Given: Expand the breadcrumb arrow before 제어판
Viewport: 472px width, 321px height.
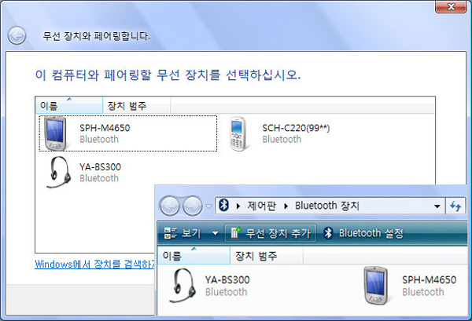Looking at the screenshot, I should point(238,206).
